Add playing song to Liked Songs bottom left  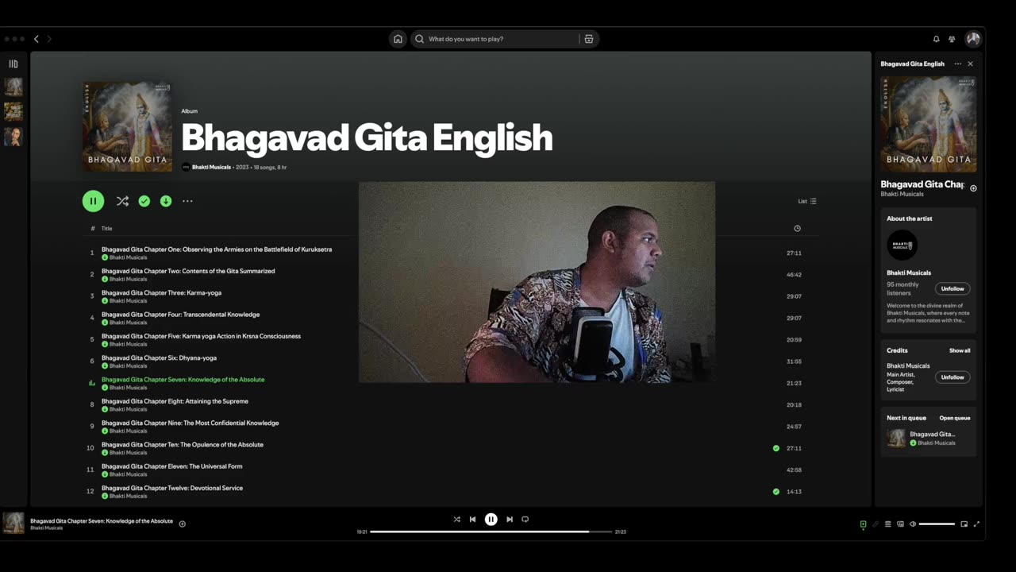pyautogui.click(x=182, y=524)
